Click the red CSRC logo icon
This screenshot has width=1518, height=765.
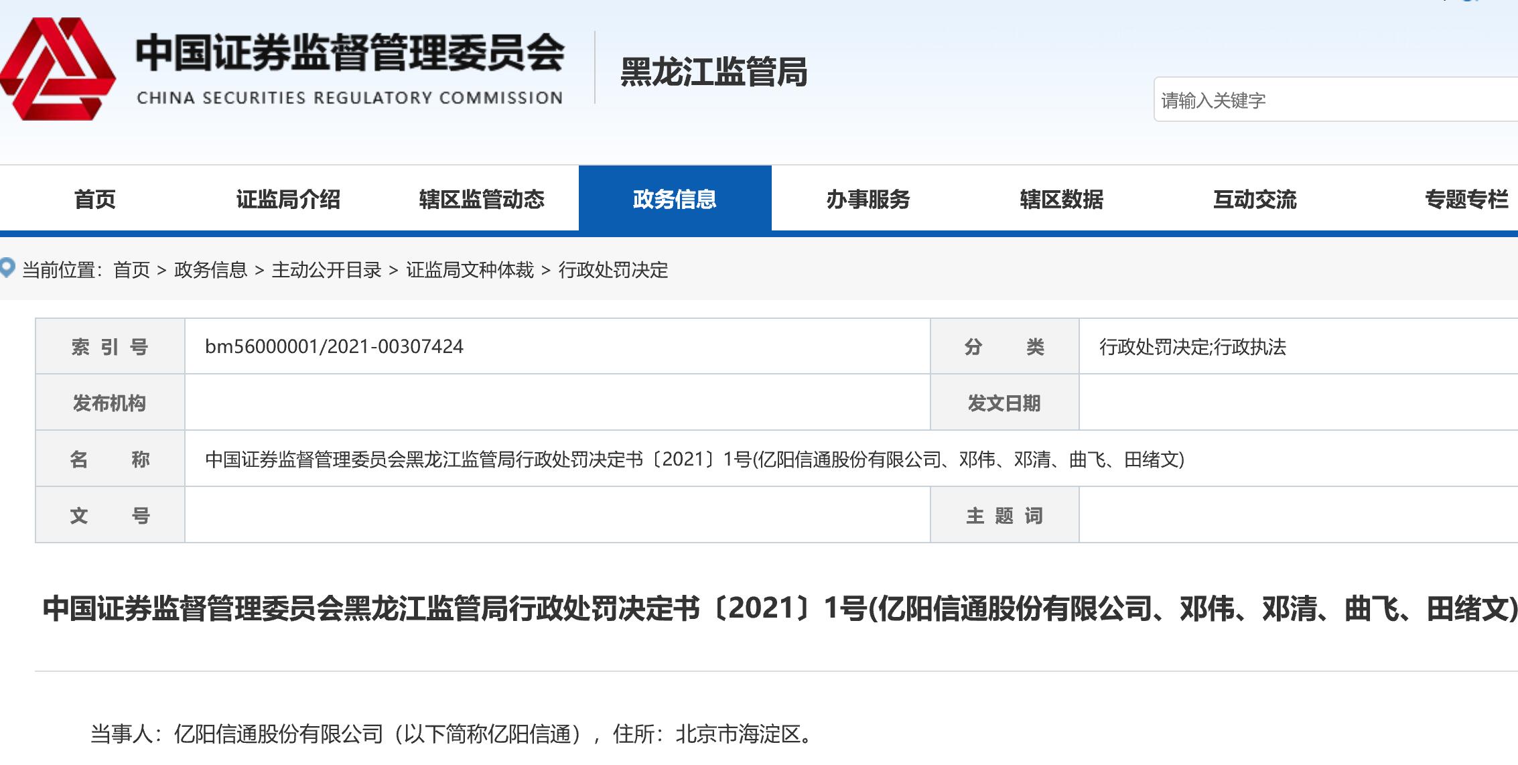pos(58,69)
